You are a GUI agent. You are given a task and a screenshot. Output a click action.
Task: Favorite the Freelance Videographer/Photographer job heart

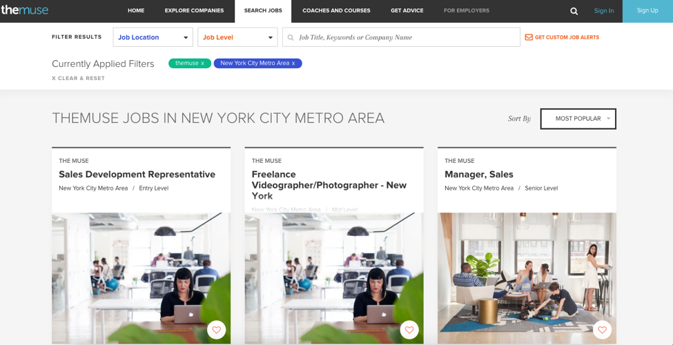point(409,330)
